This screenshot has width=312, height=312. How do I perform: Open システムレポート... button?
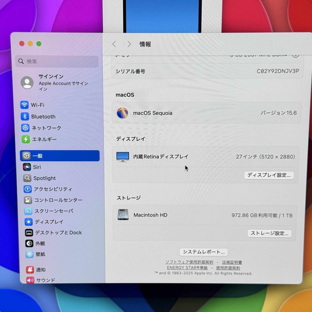click(204, 252)
